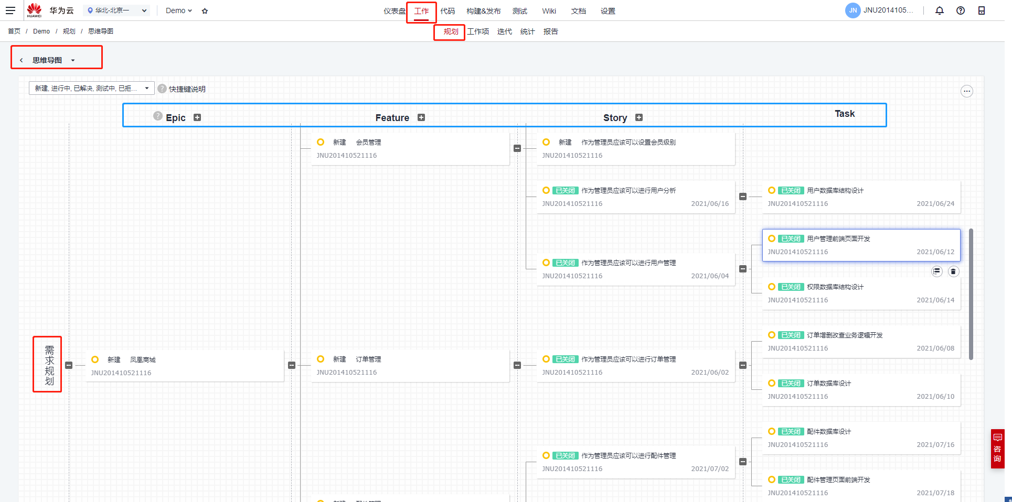Star the Demo project as favorite
Viewport: 1012px width, 502px height.
[205, 11]
